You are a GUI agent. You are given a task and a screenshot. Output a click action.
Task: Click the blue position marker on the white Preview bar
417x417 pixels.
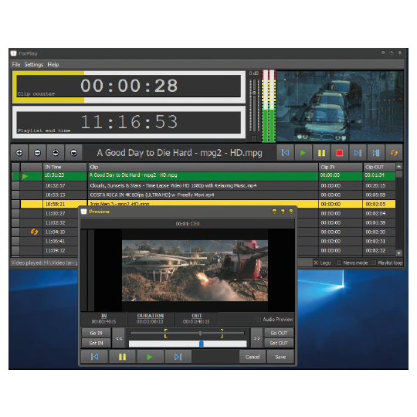point(202,344)
